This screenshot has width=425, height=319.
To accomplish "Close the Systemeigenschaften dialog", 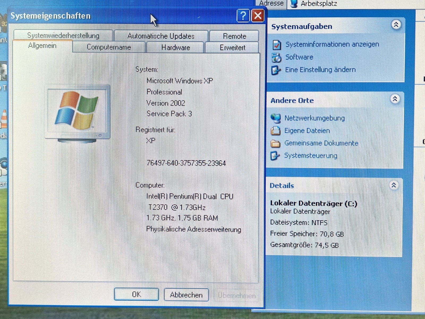I will pyautogui.click(x=257, y=16).
